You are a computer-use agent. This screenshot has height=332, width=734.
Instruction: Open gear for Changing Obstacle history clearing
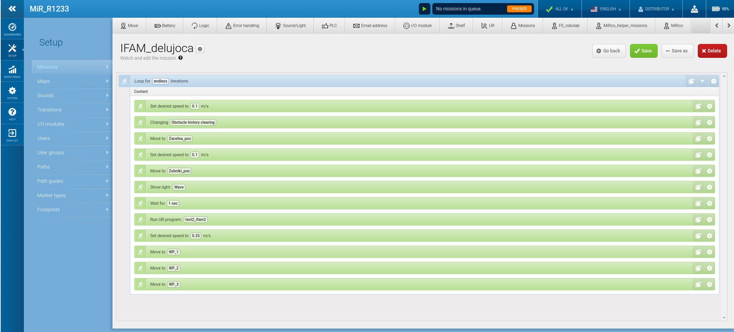(x=709, y=122)
